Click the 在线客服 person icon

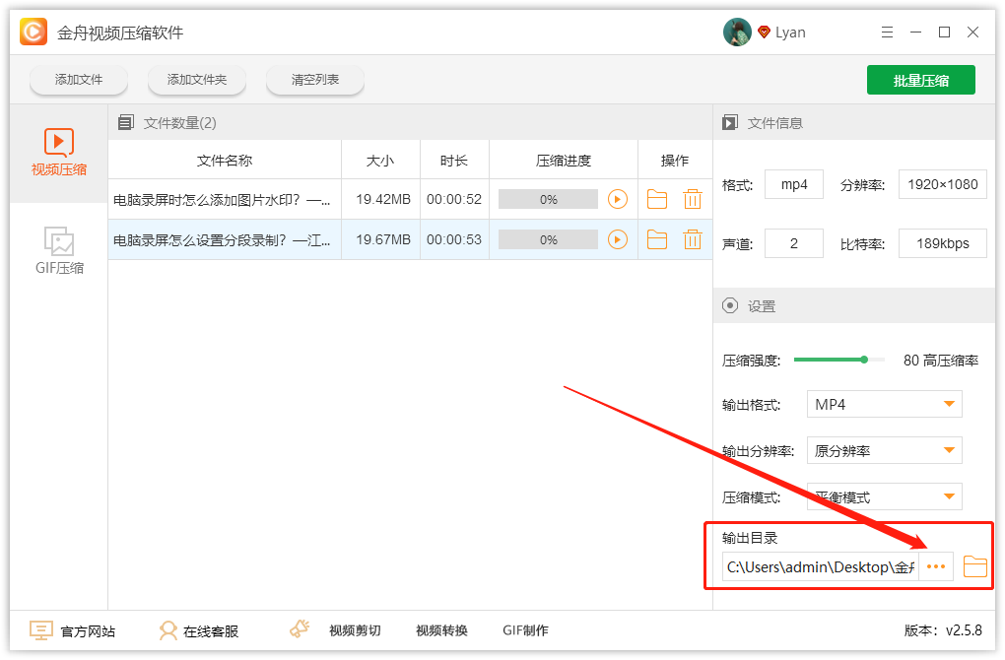point(167,630)
